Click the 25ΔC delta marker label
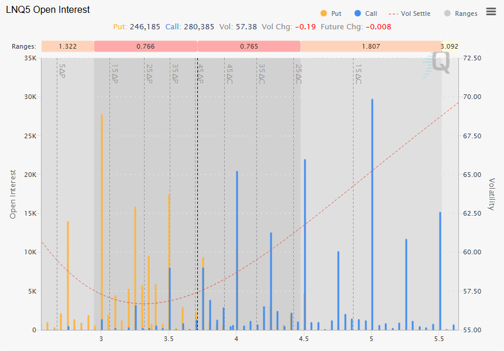Screen dimensions: 504x351 [299, 74]
